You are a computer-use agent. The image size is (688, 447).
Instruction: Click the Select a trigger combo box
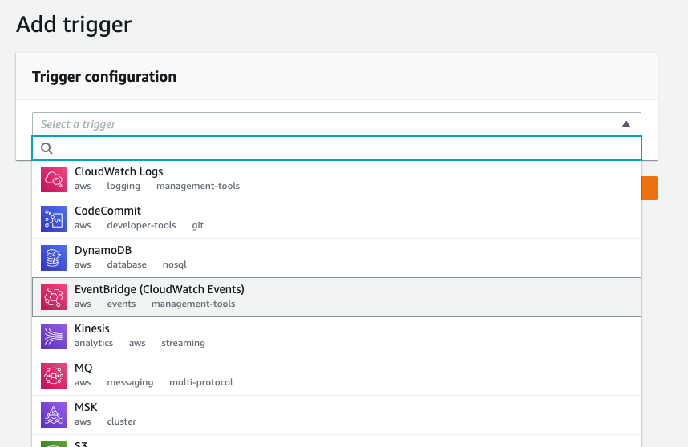tap(337, 124)
